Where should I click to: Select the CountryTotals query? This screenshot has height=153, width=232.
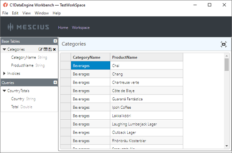(x=18, y=91)
